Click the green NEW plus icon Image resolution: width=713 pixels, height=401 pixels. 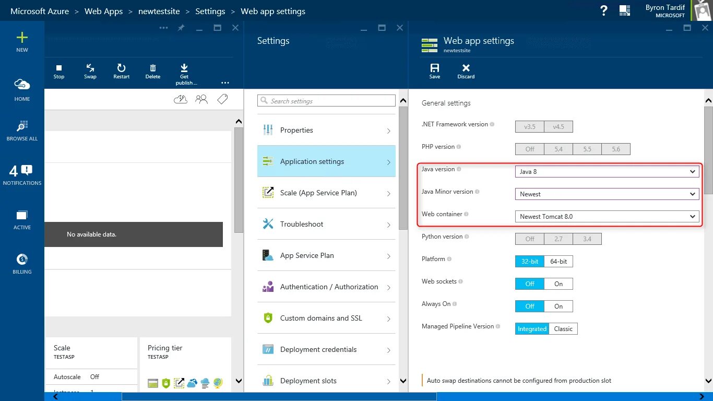coord(22,37)
